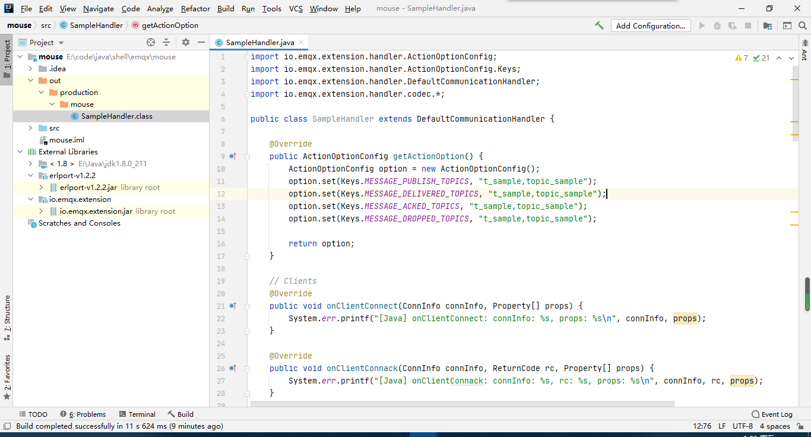Click override gutter icon on line 9
Screen dimensions: 811x437
(232, 156)
